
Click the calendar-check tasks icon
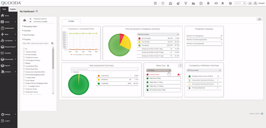[201, 3]
